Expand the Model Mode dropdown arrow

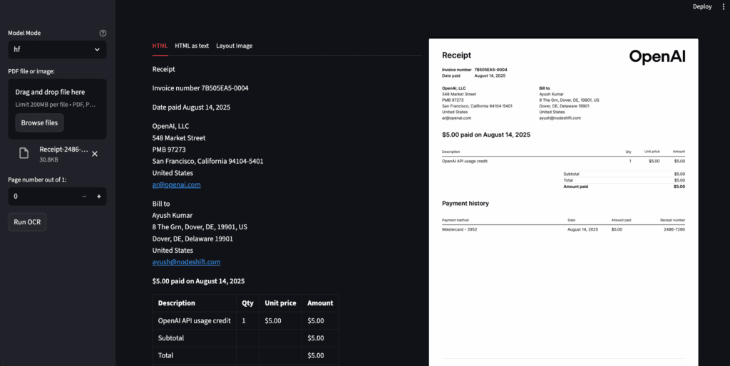coord(97,50)
